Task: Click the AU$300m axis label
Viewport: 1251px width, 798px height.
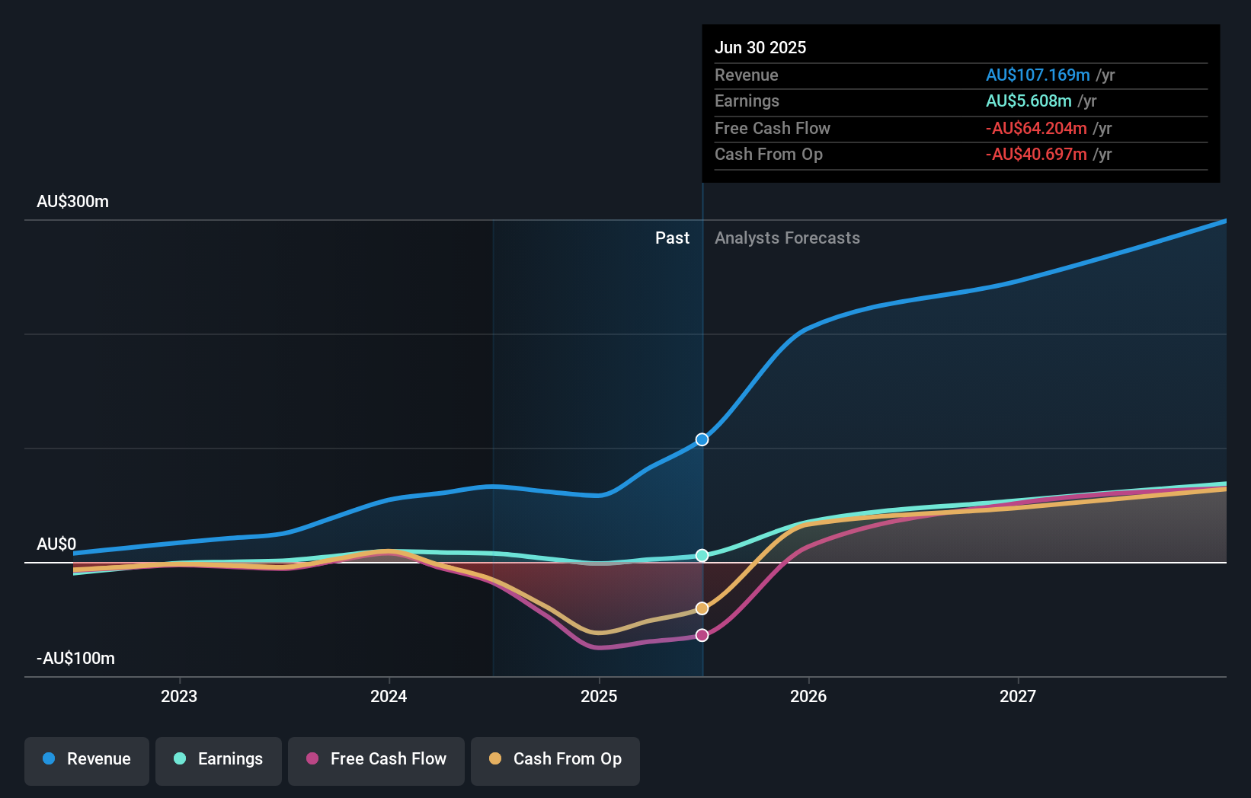Action: click(72, 201)
